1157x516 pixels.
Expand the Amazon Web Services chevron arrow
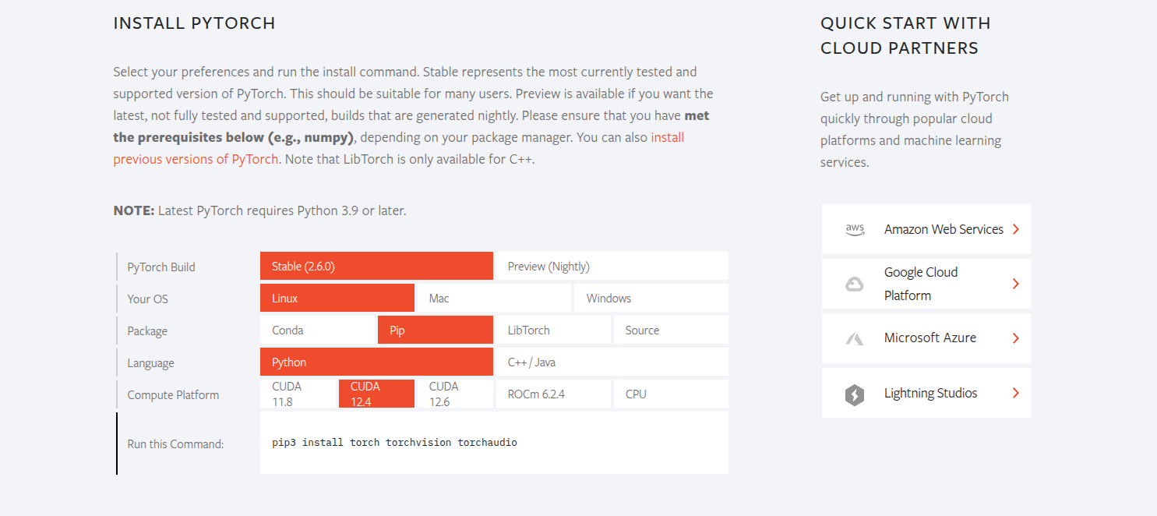pyautogui.click(x=1015, y=229)
